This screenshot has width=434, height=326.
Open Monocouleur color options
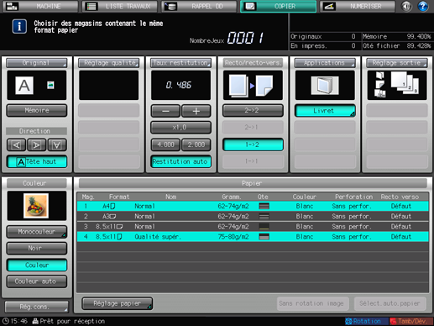click(37, 232)
